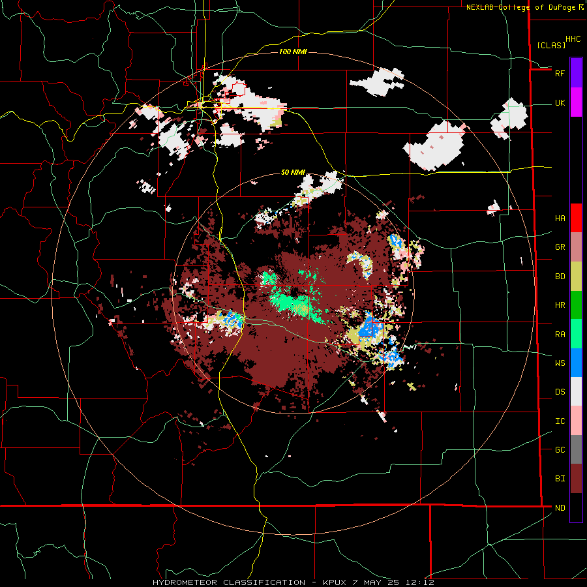Click the DS white legend swatch

click(576, 391)
